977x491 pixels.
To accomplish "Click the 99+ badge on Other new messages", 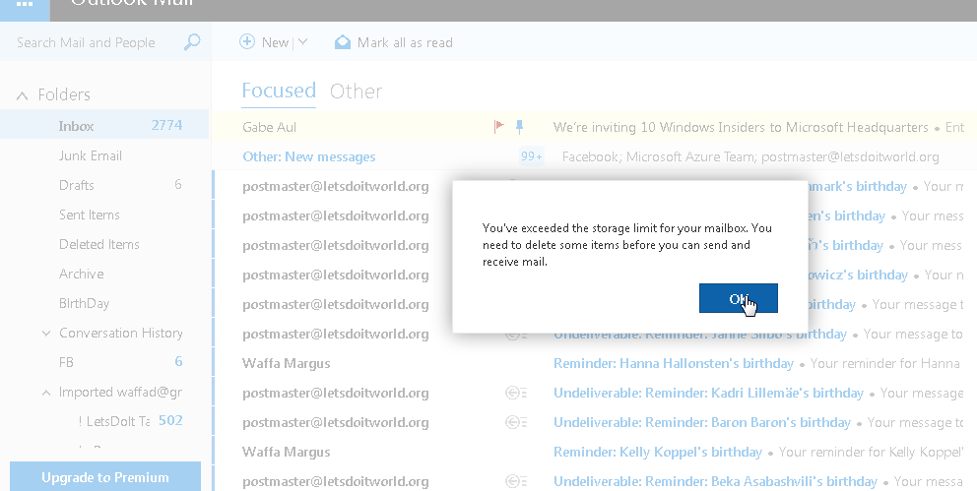I will tap(532, 156).
